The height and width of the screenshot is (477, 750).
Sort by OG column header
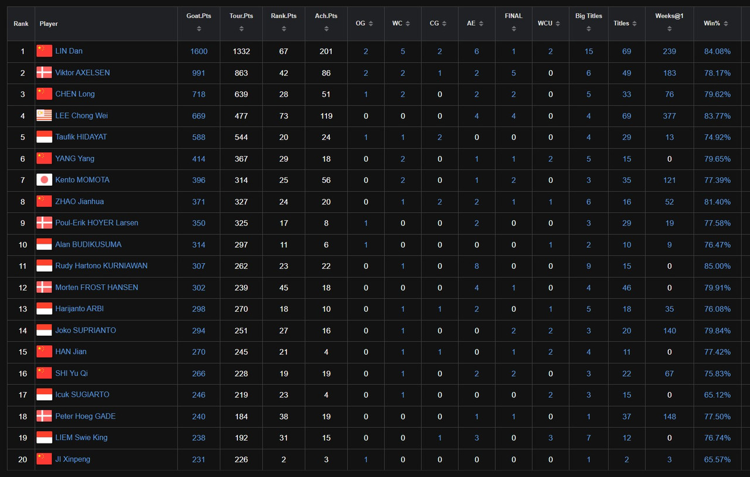[366, 23]
